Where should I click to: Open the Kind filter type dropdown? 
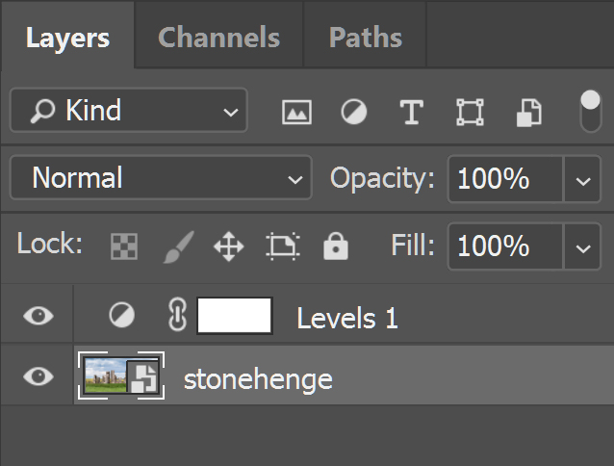click(x=128, y=112)
